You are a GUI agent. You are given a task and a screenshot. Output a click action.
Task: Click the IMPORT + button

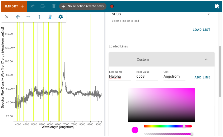coord(14,6)
